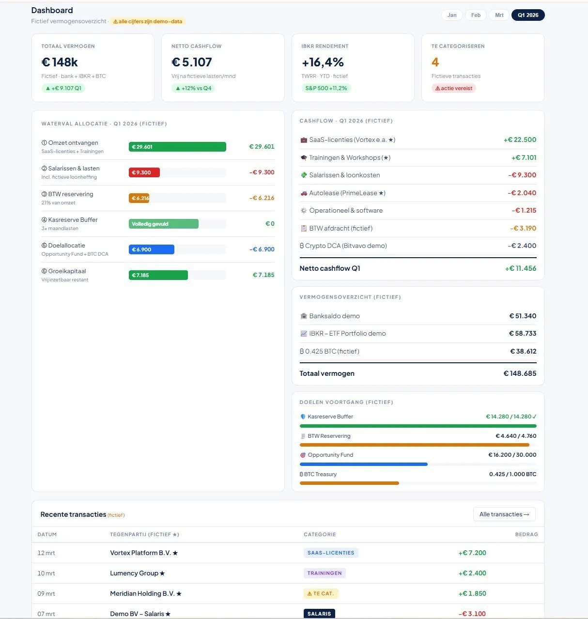The width and height of the screenshot is (588, 619).
Task: Switch to the Feb period tab
Action: [476, 15]
